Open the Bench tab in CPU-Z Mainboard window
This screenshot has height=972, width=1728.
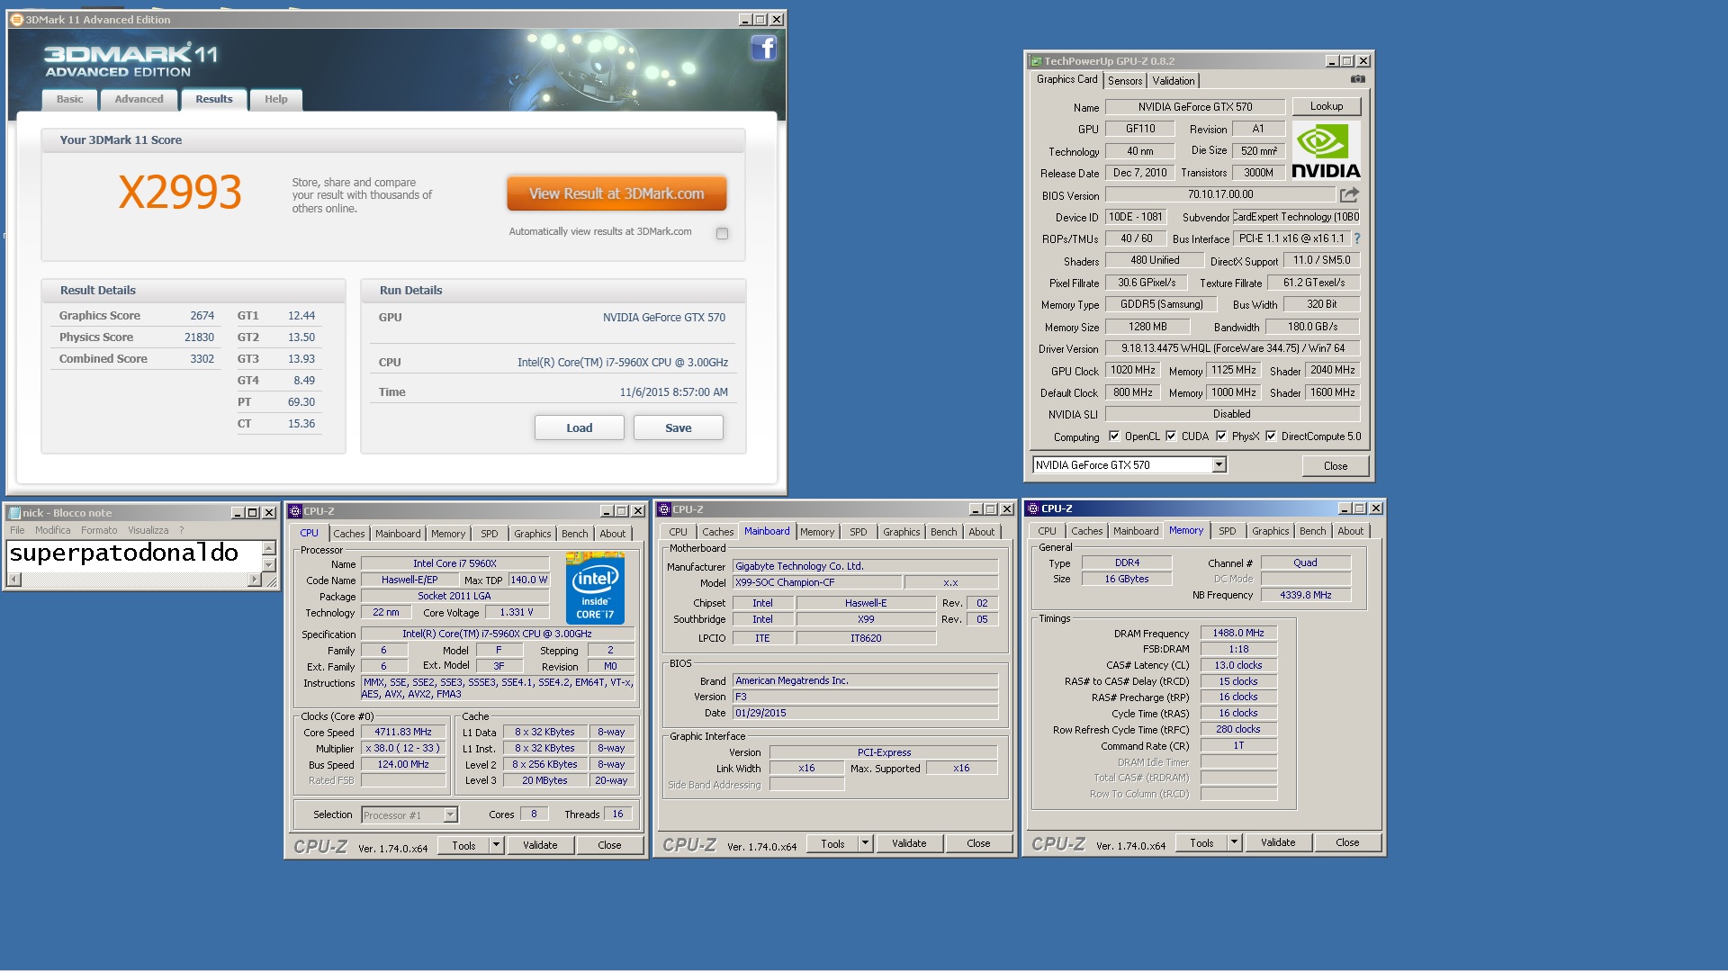(943, 532)
